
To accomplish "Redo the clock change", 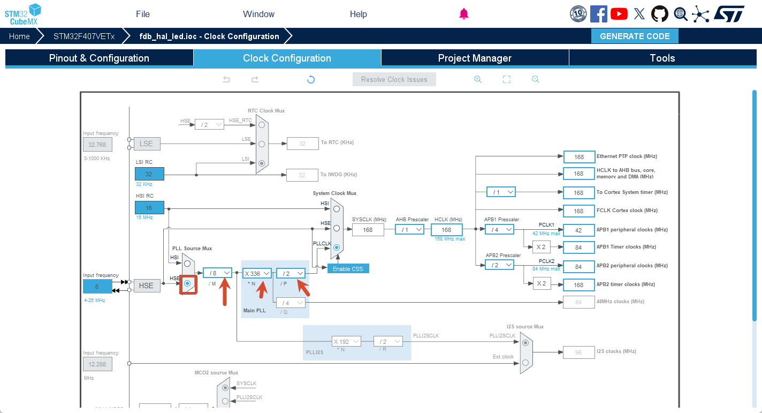I will click(255, 79).
